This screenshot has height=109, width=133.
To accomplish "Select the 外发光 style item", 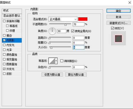I will pyautogui.click(x=12, y=69).
